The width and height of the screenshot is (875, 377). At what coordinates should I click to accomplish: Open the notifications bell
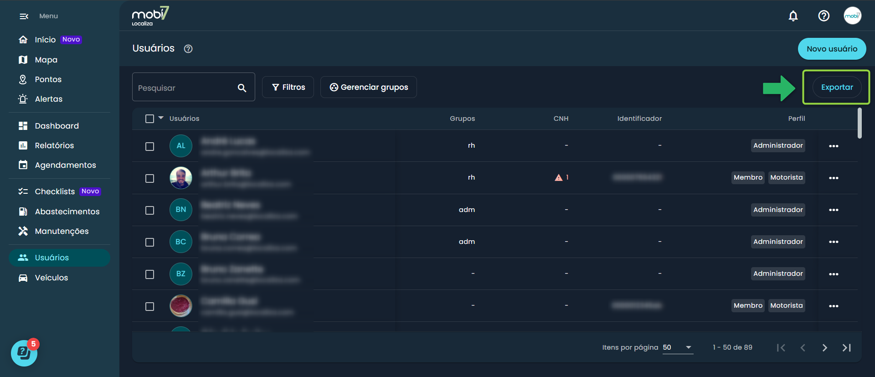793,16
